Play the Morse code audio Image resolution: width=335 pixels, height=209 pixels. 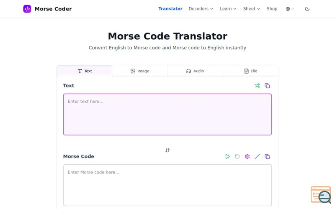[227, 156]
